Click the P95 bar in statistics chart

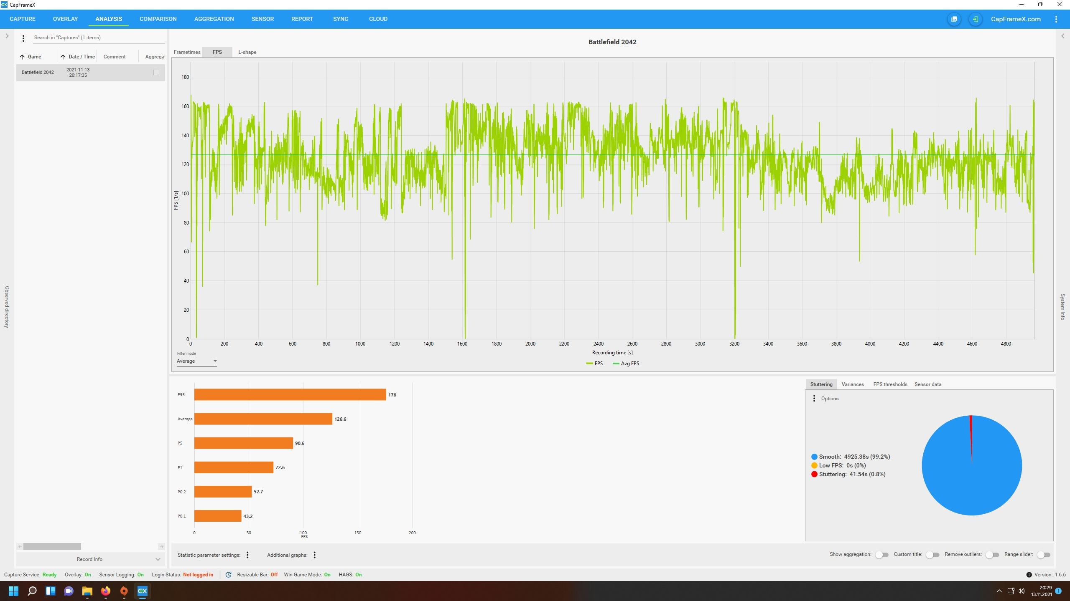click(290, 395)
